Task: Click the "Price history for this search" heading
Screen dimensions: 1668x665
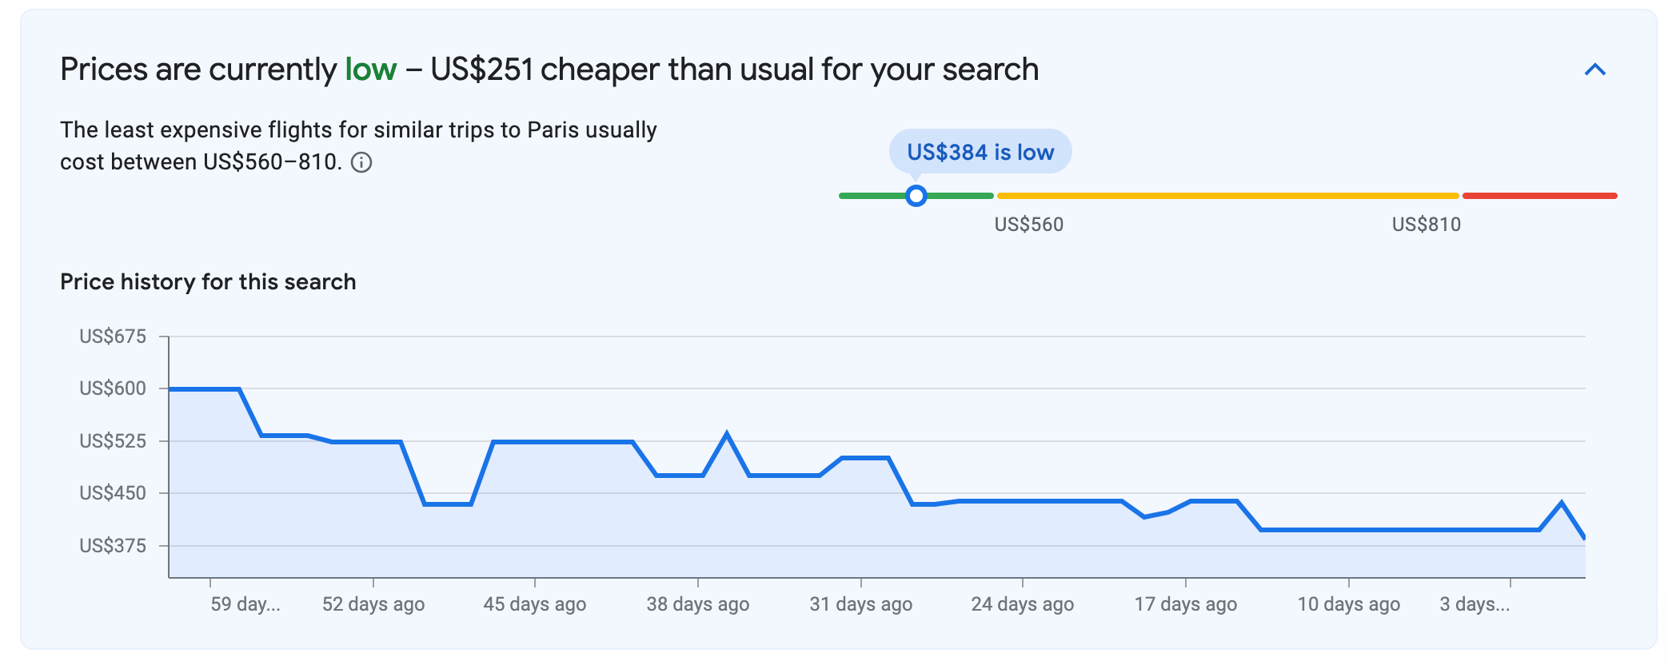Action: (208, 282)
